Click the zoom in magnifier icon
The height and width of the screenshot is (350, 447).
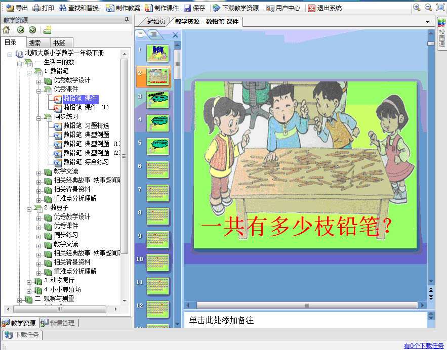[x=417, y=8]
